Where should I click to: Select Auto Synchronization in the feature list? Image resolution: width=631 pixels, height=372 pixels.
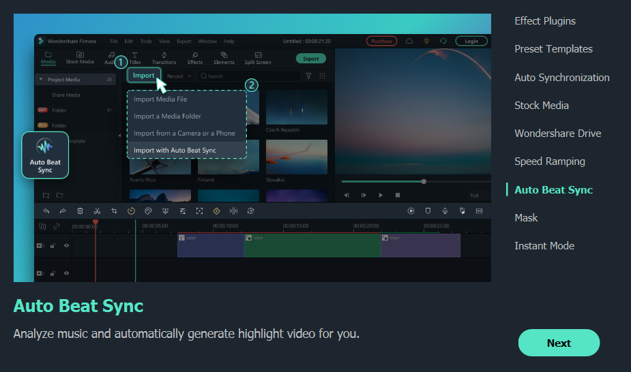click(x=562, y=77)
